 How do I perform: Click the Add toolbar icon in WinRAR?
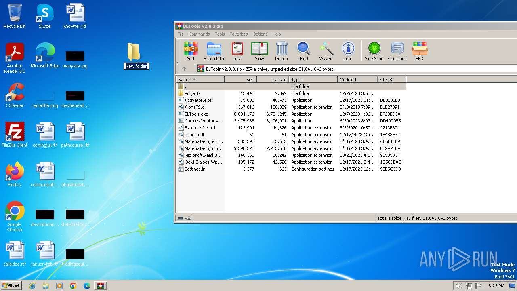pos(190,51)
